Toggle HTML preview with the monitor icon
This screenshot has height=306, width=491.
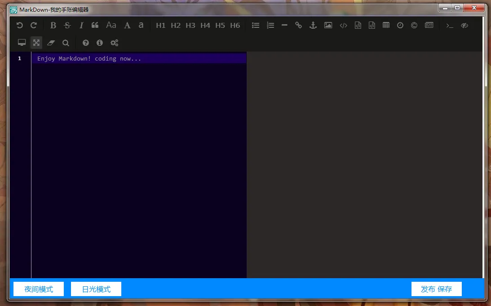point(22,43)
